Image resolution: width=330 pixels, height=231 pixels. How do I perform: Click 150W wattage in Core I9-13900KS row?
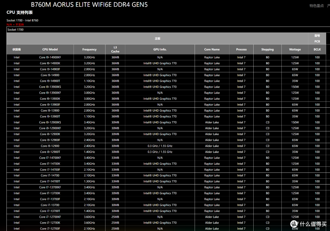click(x=295, y=87)
